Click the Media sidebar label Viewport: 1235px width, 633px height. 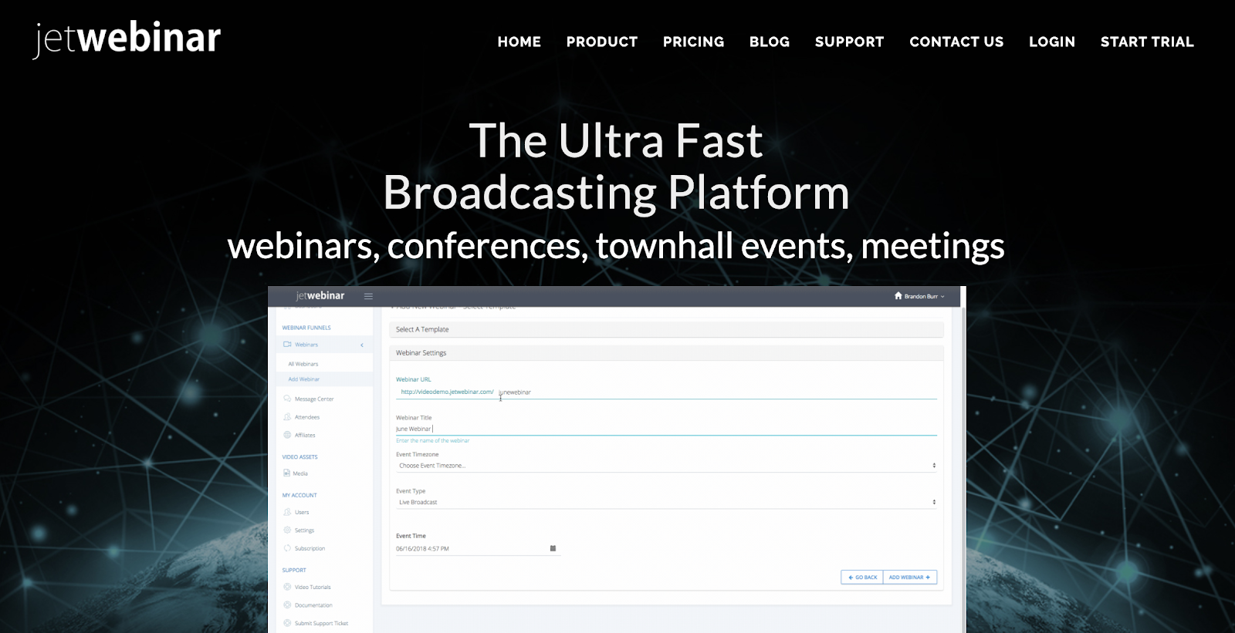[301, 473]
